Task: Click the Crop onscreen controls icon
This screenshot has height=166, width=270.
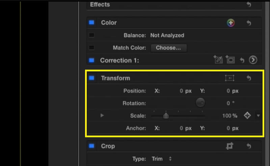Action: point(230,146)
